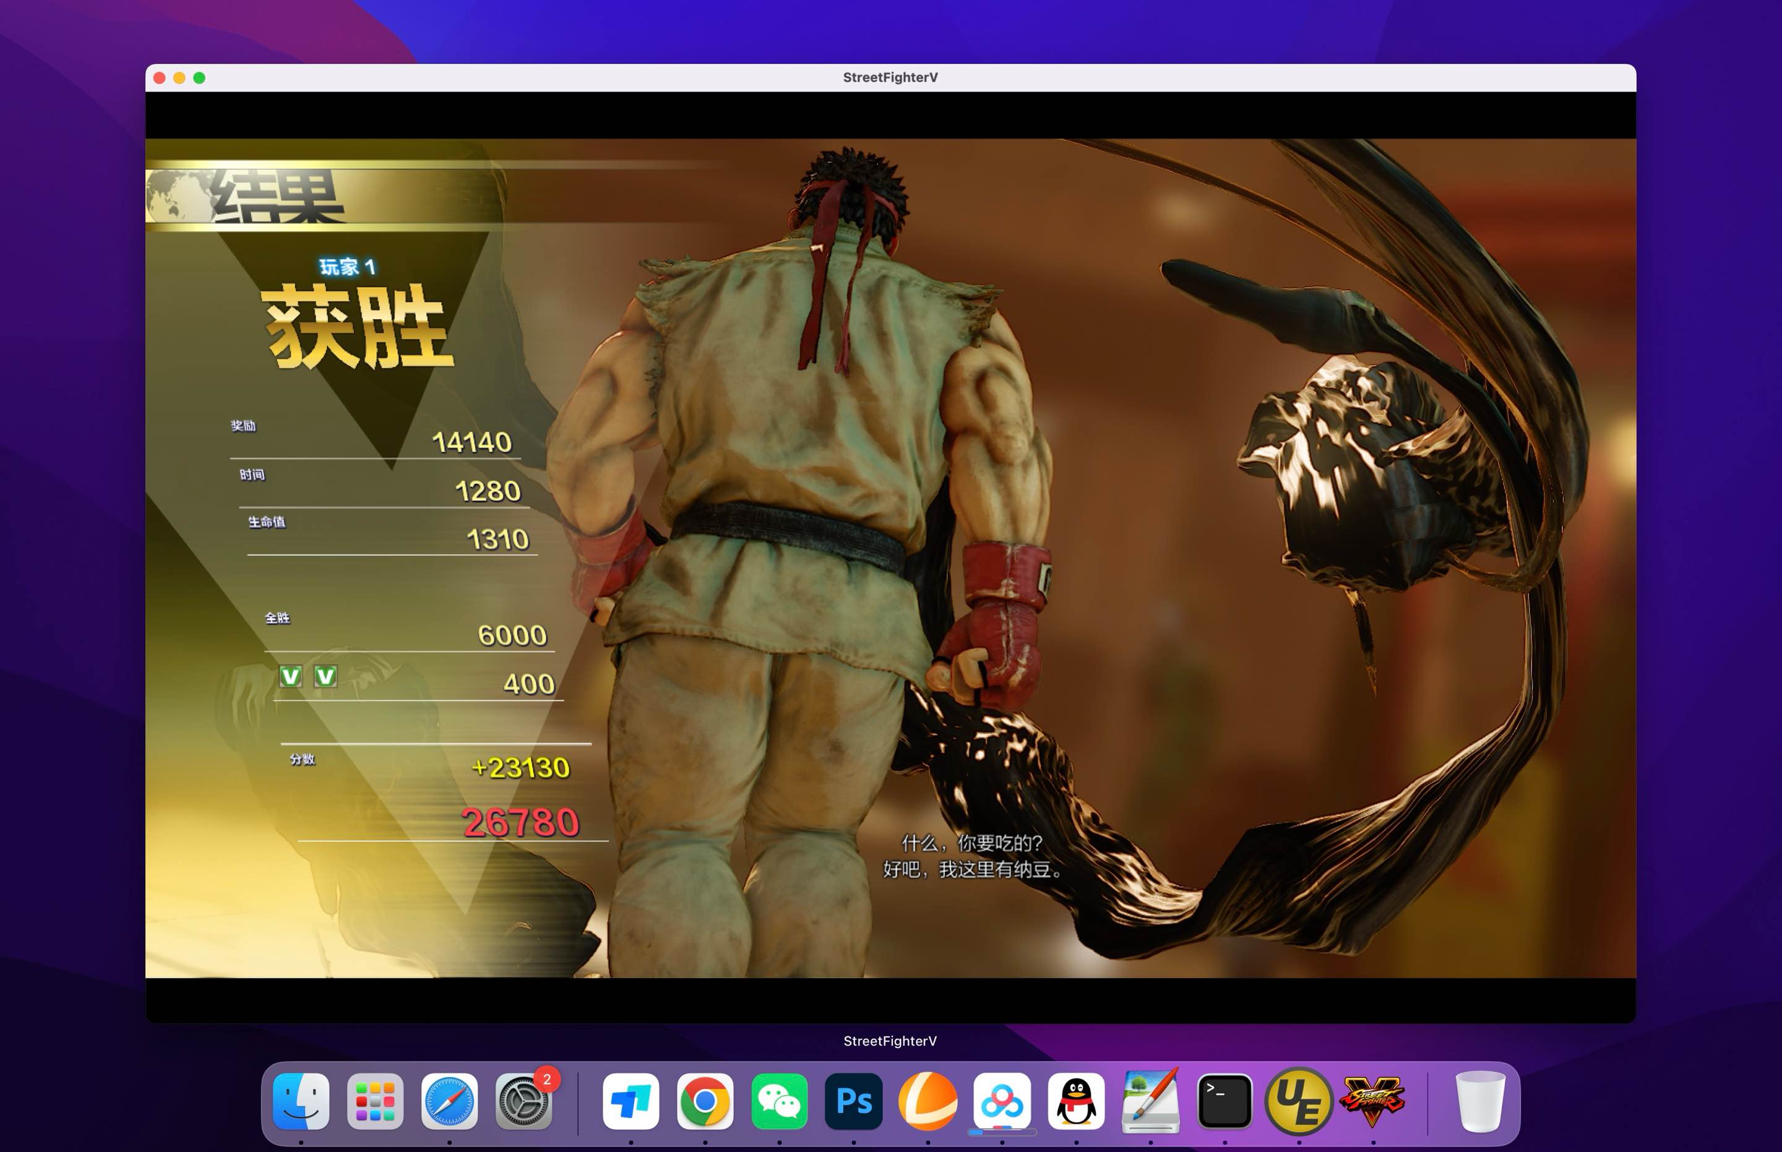Click the StreetFighterV dock tooltip label

tap(890, 1041)
